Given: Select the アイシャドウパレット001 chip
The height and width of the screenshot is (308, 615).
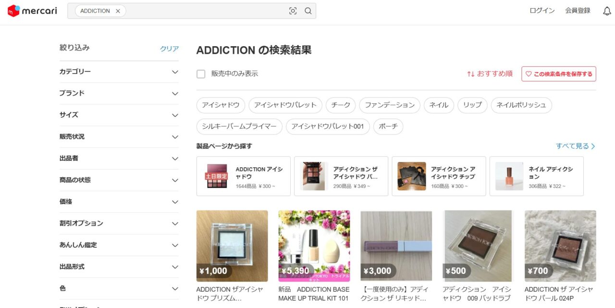Looking at the screenshot, I should point(328,127).
